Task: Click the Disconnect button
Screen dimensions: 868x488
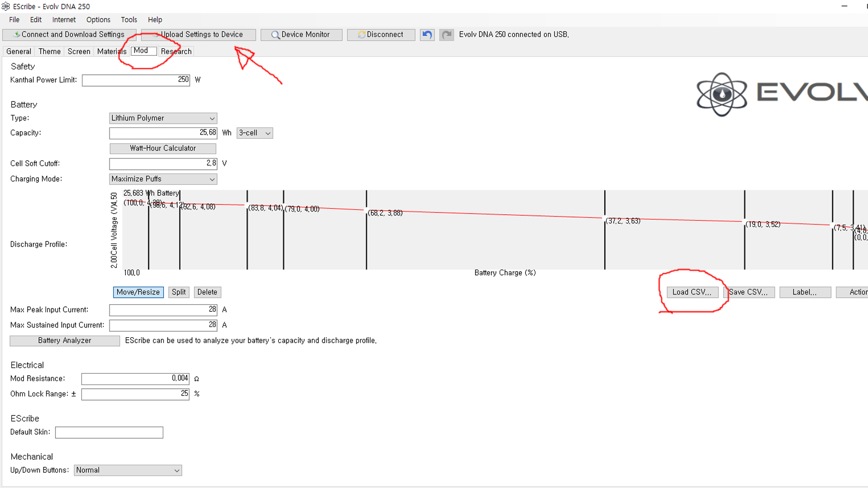Action: point(381,35)
